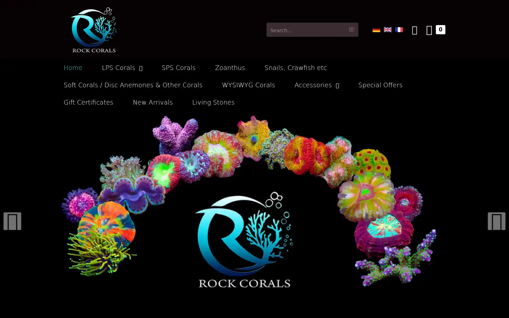Image resolution: width=509 pixels, height=318 pixels.
Task: Show previous slide in banner
Action: [12, 221]
